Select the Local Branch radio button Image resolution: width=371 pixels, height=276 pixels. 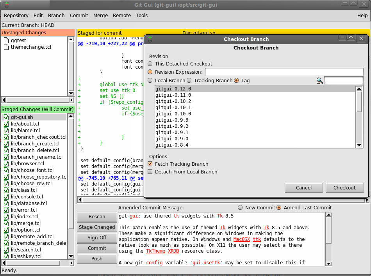pyautogui.click(x=150, y=81)
